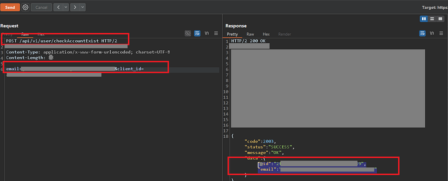Click the POST /api/v1/user/checkAccountExist request line

(62, 41)
